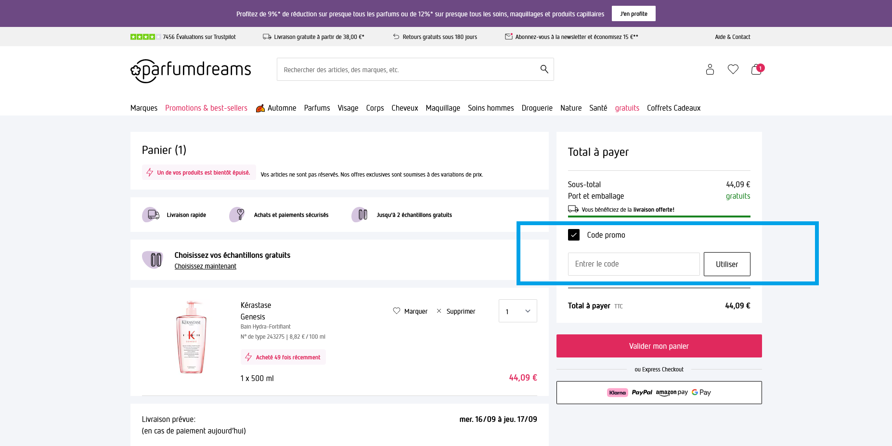Click the free returns arrow icon

tap(396, 37)
